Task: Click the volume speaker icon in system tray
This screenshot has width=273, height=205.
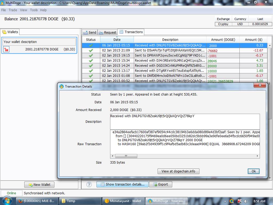Action: tap(246, 201)
